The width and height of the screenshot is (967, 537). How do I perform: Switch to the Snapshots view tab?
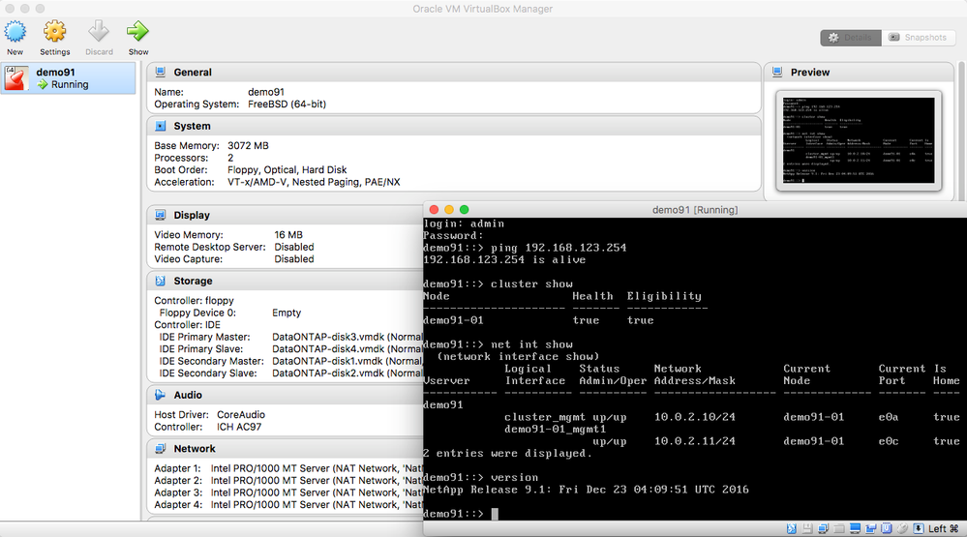pos(918,38)
